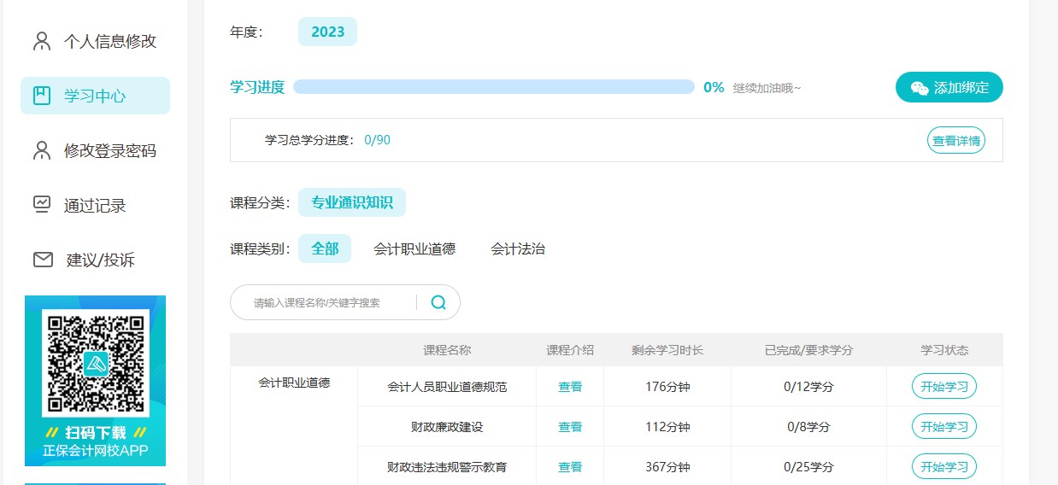Filter courses by 会计法治
Image resolution: width=1058 pixels, height=485 pixels.
coord(518,249)
